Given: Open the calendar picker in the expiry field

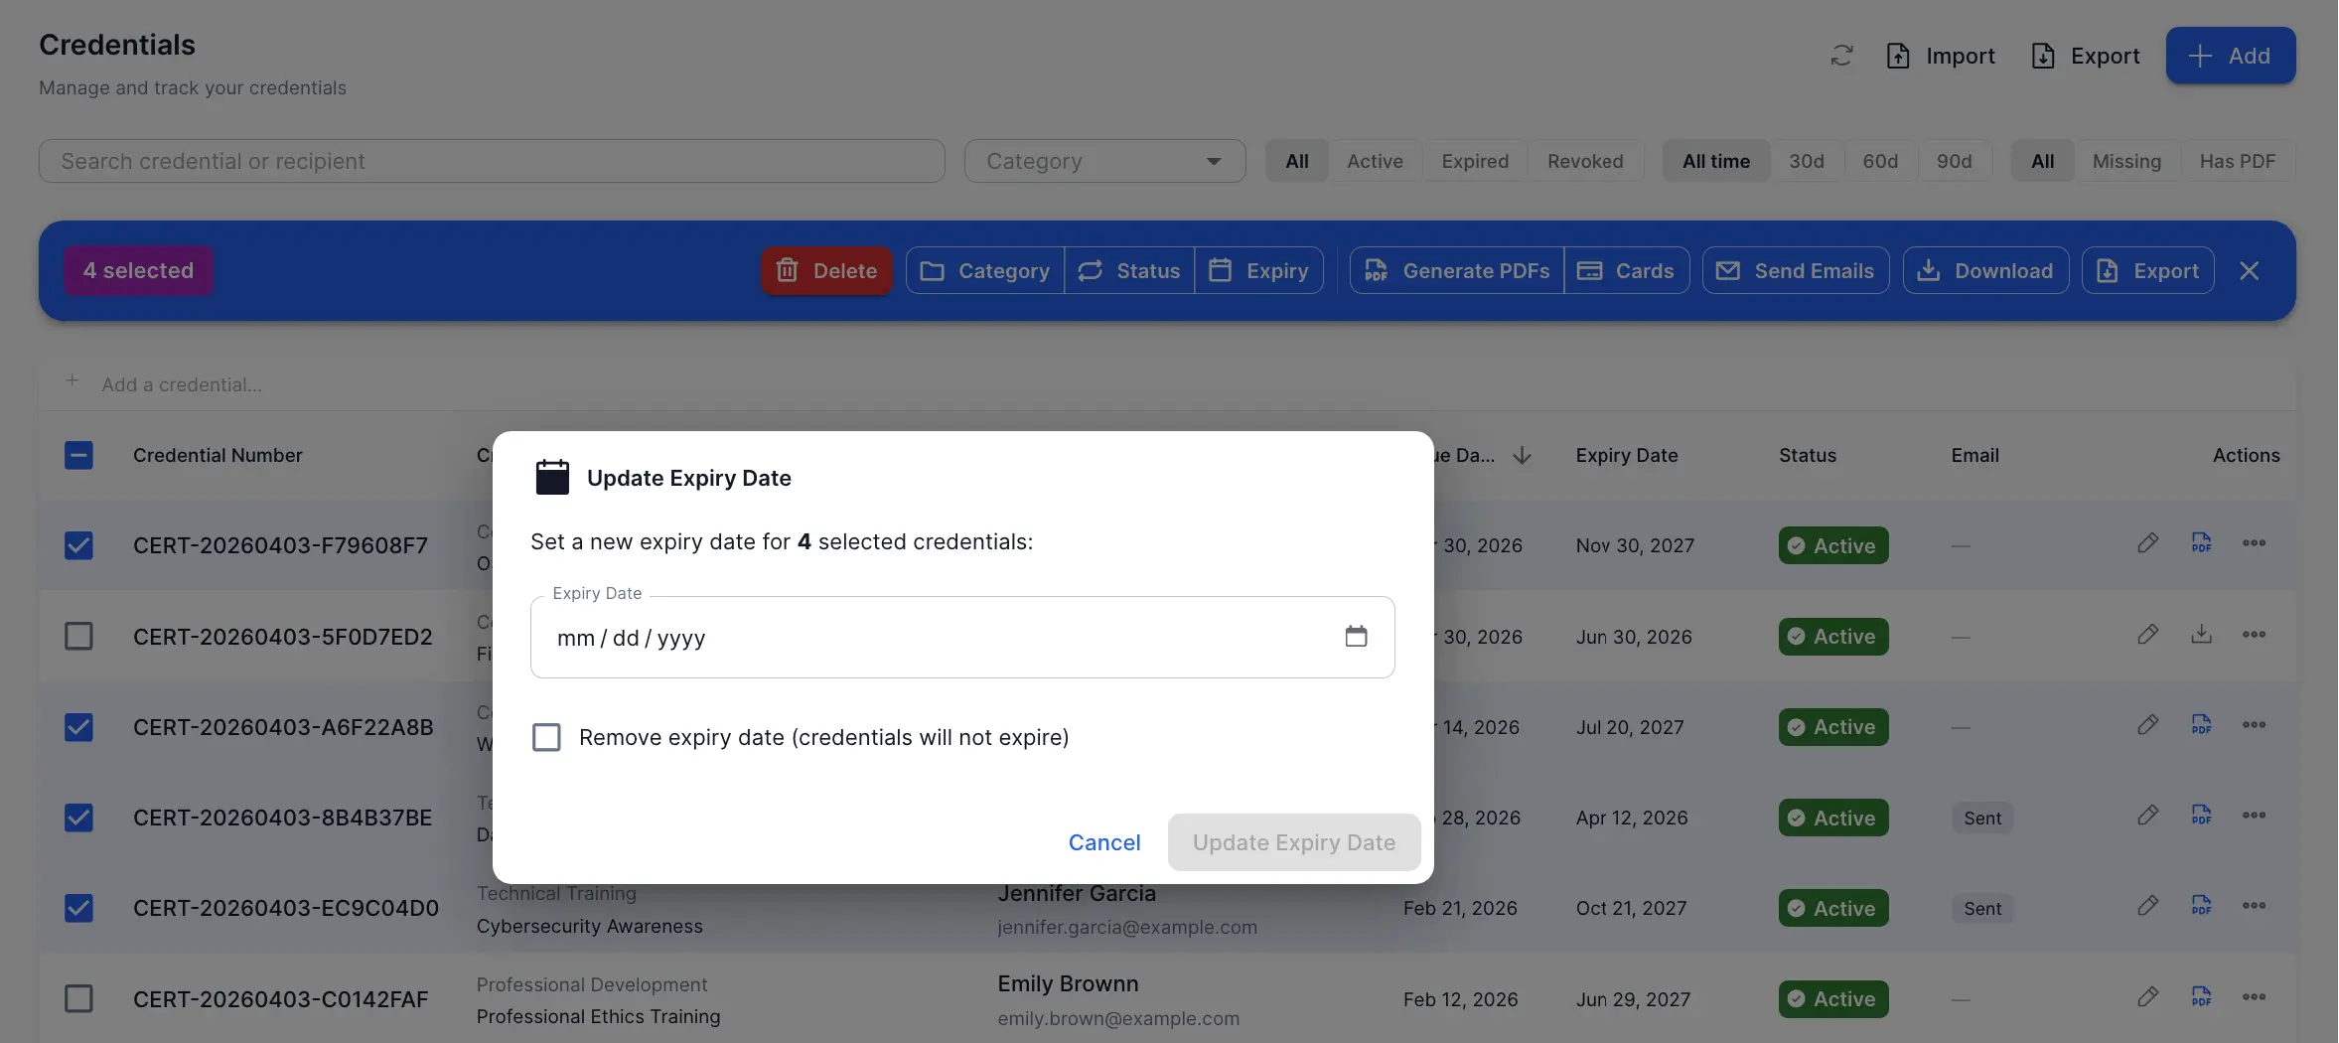Looking at the screenshot, I should (x=1357, y=637).
